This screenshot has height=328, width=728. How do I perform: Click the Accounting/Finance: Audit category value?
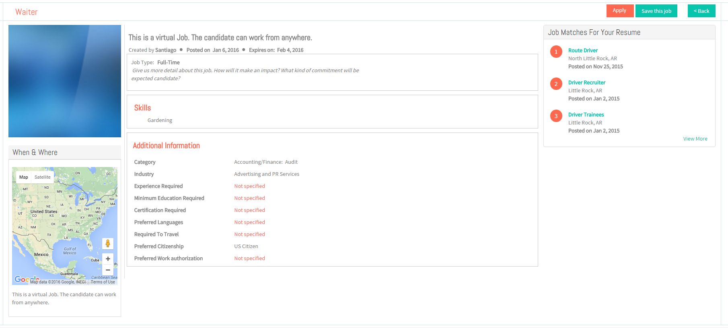point(266,162)
